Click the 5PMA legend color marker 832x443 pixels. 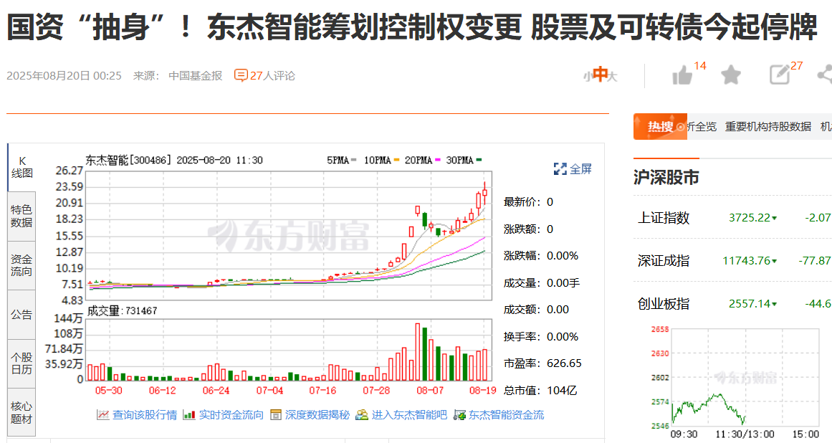[353, 160]
